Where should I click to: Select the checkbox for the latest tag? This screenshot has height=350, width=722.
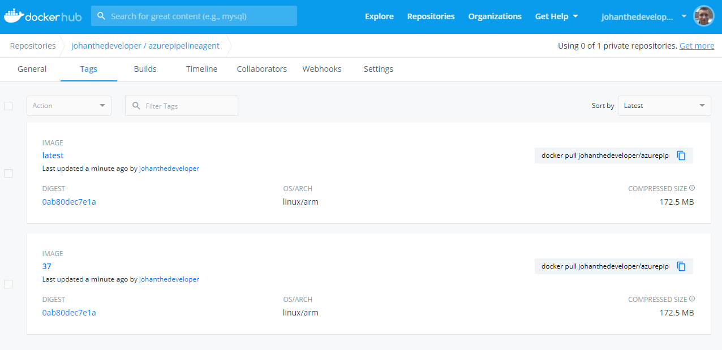click(8, 173)
